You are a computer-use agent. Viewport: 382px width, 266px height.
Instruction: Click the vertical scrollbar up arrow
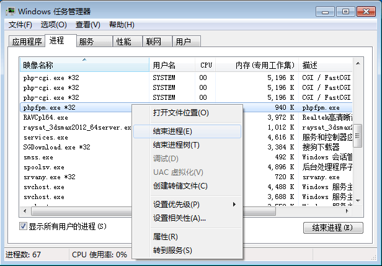click(x=358, y=64)
